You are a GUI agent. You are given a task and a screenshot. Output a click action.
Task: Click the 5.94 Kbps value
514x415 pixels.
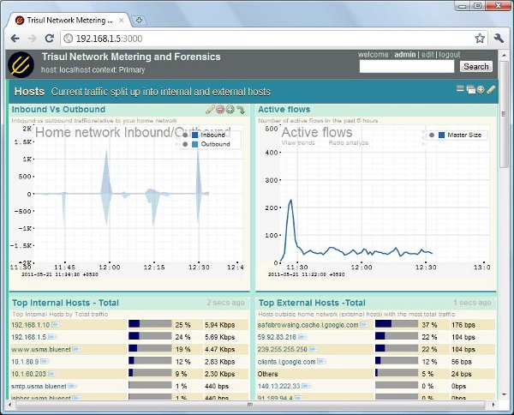pos(219,325)
